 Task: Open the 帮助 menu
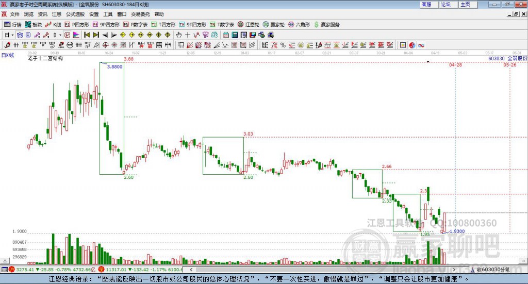click(159, 14)
